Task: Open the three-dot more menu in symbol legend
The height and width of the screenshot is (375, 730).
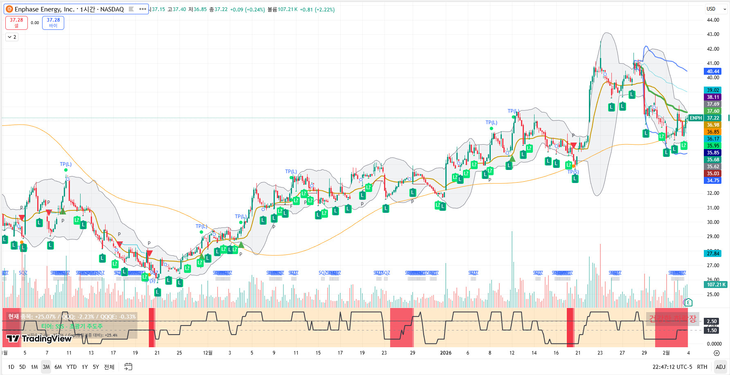Action: (143, 9)
